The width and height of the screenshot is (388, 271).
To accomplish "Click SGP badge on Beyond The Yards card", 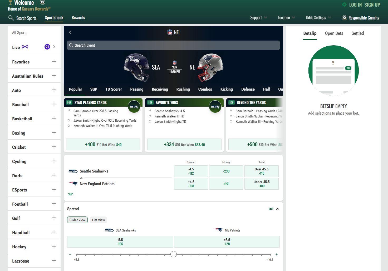I will tap(232, 102).
